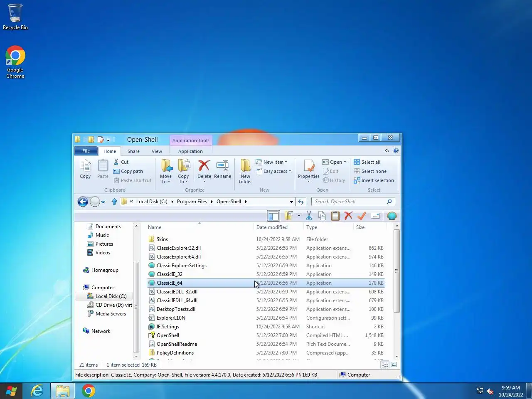Switch to large thumbnails view in status bar

(394, 365)
